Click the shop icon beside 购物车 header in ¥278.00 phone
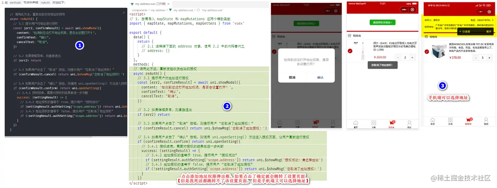Viewport: 497px width, 188px height. coord(427,37)
